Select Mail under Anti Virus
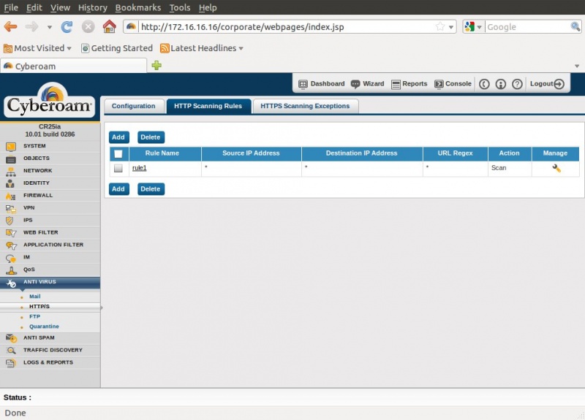Viewport: 585px width, 420px height. click(x=34, y=297)
